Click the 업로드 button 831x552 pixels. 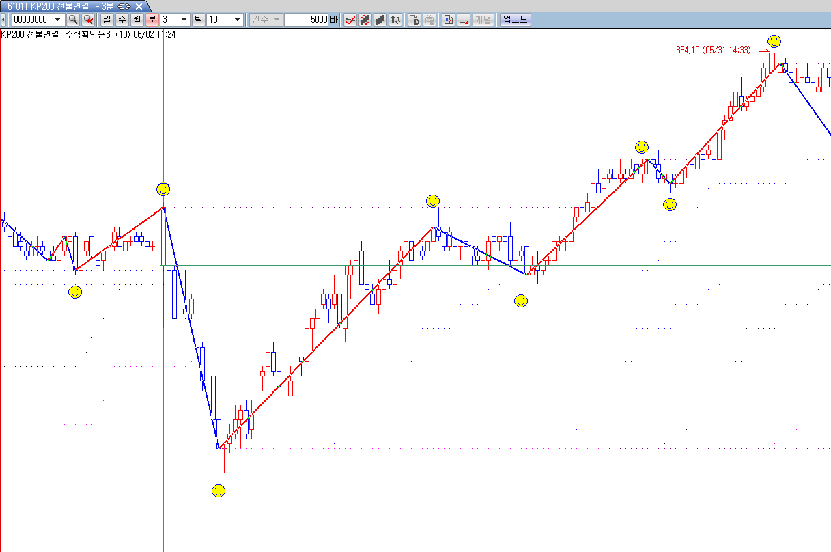tap(515, 20)
